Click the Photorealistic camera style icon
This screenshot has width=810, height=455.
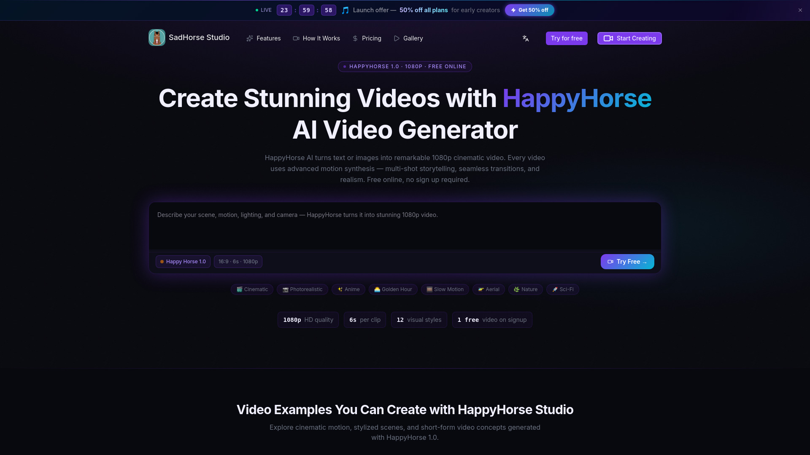tap(286, 289)
